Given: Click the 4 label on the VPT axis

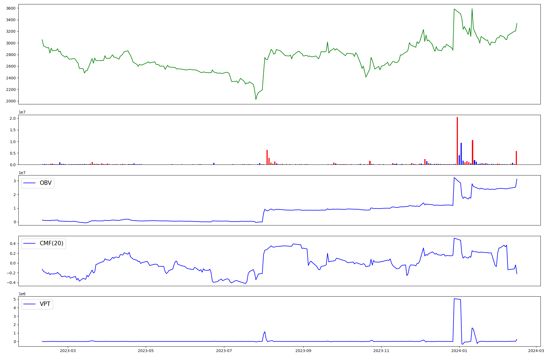Looking at the screenshot, I should 15,308.
